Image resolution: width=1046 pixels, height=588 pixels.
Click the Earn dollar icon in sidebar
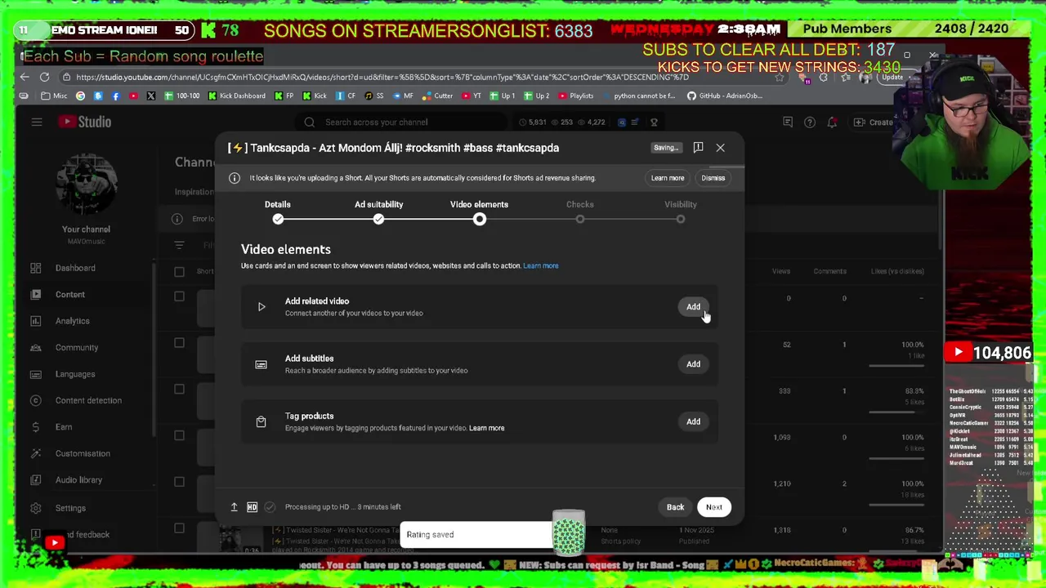(36, 427)
